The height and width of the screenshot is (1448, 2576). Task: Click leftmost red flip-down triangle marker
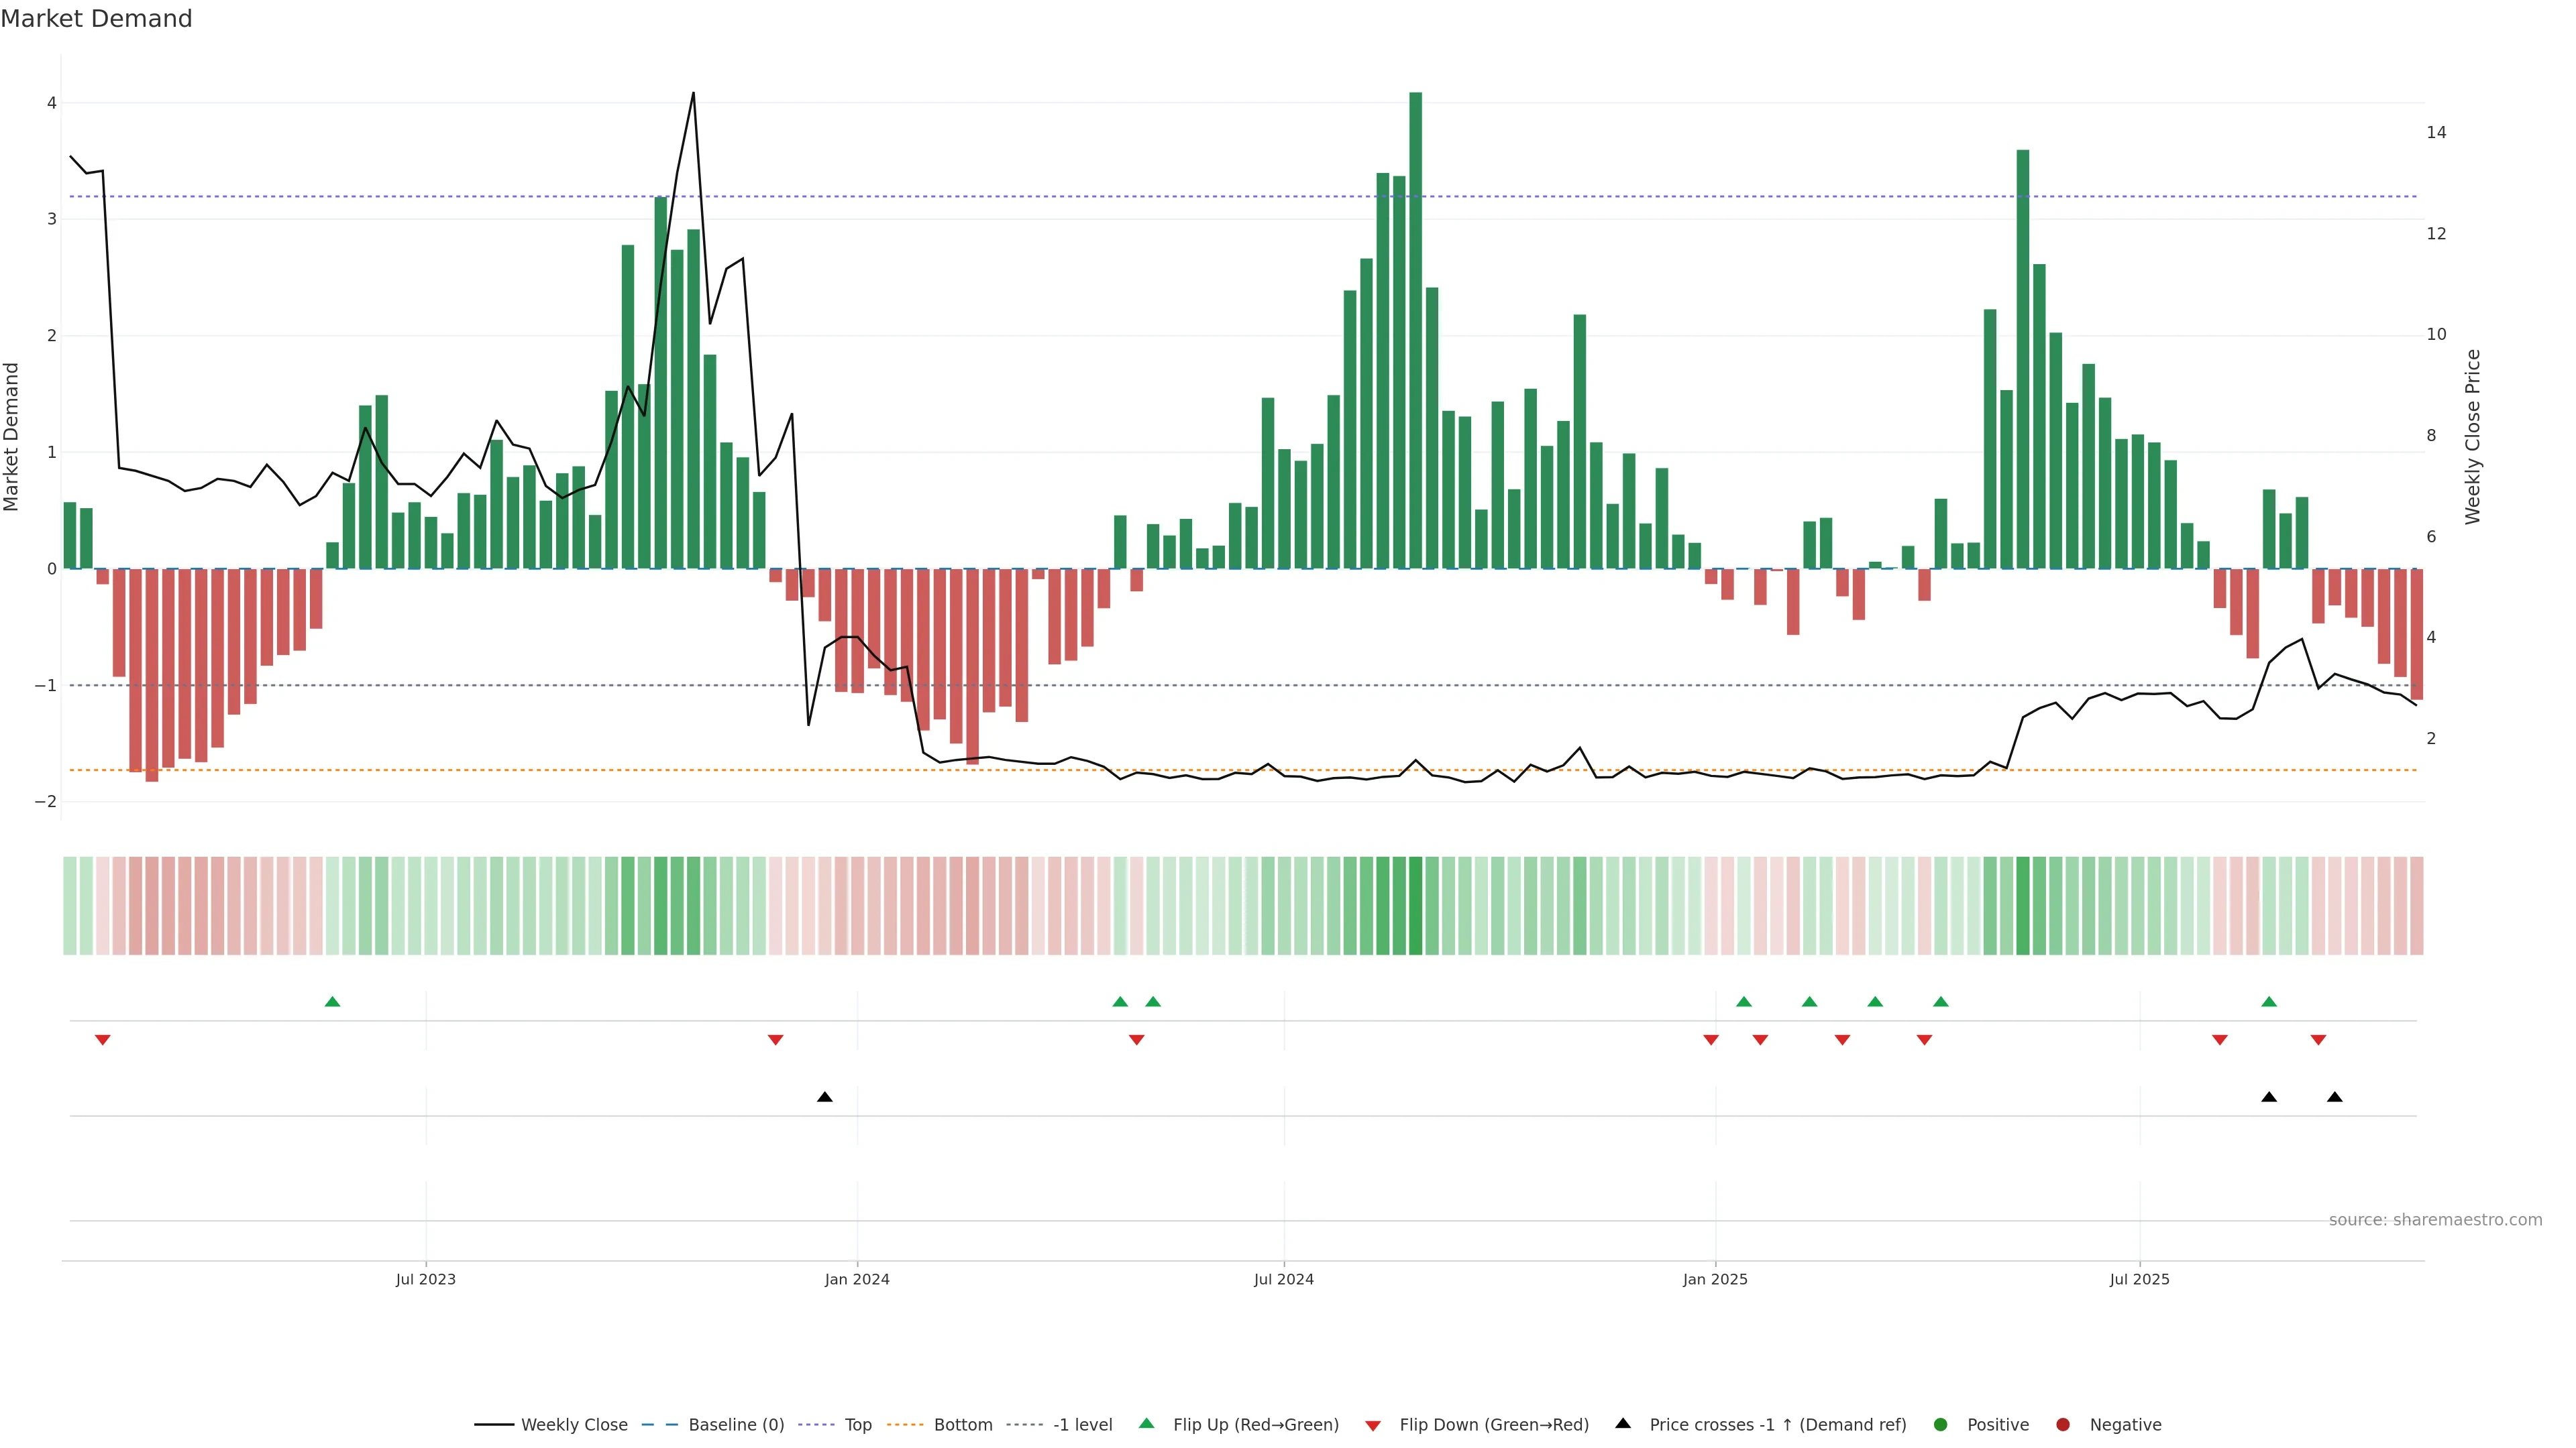(102, 1040)
